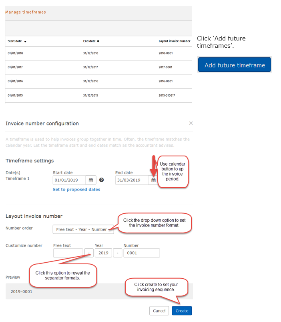This screenshot has width=281, height=322.
Task: Focus the Free text input field
Action: [x=68, y=253]
